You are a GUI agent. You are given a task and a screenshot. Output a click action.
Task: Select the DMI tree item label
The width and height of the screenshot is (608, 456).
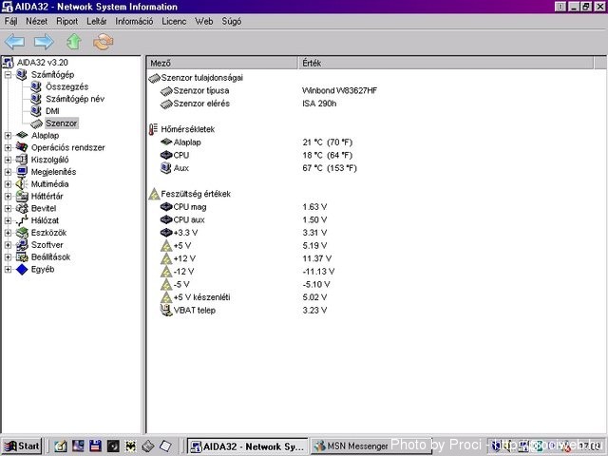(x=52, y=111)
